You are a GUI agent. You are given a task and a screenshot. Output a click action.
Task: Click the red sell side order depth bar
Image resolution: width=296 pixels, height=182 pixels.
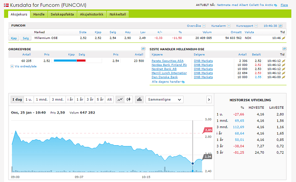(x=81, y=61)
